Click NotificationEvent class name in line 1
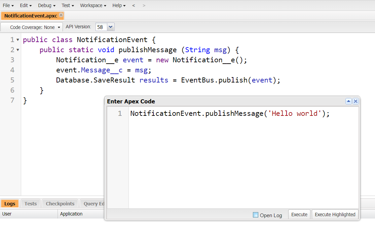Screen dimensions: 375x233 [x=112, y=40]
